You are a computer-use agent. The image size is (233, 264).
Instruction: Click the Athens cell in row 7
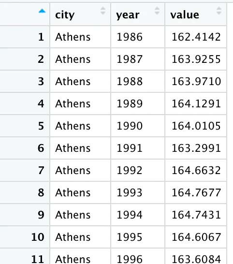coord(80,170)
